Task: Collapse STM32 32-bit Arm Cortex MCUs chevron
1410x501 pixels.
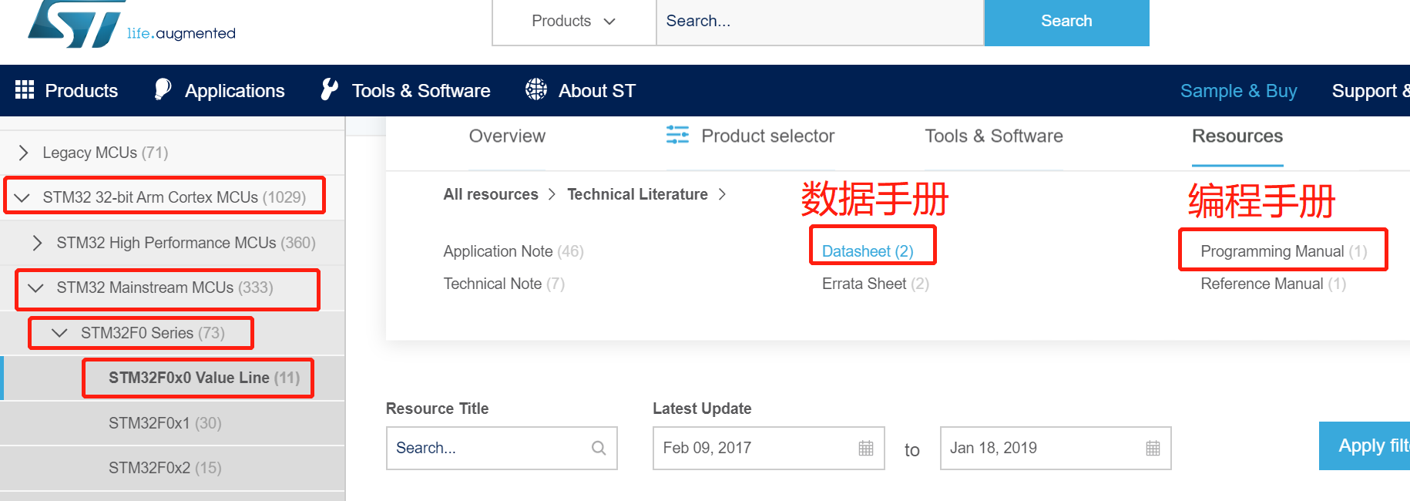Action: click(x=22, y=198)
